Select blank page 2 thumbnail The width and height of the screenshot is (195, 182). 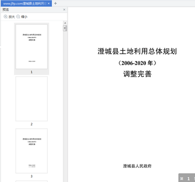[x=32, y=99]
